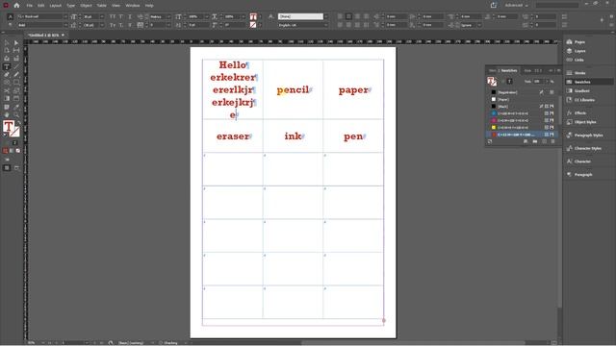The width and height of the screenshot is (616, 346).
Task: Select the Zoom tool
Action: tap(16, 114)
